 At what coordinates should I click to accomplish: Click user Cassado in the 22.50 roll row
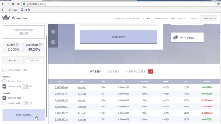tap(82, 87)
